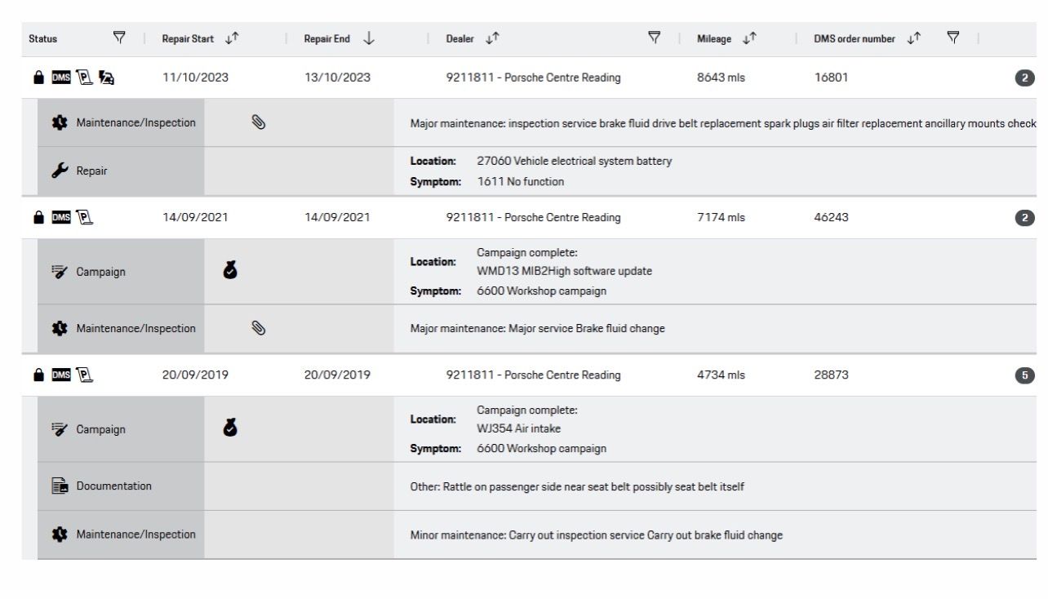Open the attachment for the Major service Brake fluid change
Viewport: 1048px width, 599px height.
pyautogui.click(x=257, y=329)
